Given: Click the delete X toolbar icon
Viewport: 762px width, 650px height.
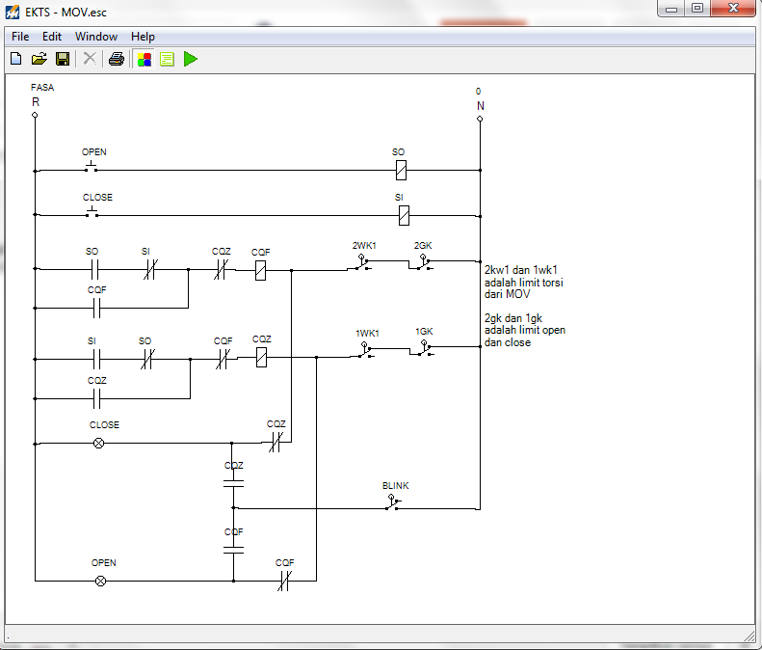Looking at the screenshot, I should click(90, 59).
